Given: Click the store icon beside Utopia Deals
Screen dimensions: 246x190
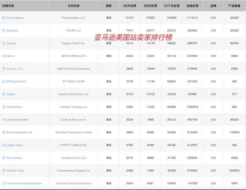Looking at the screenshot, I should 4,145.
